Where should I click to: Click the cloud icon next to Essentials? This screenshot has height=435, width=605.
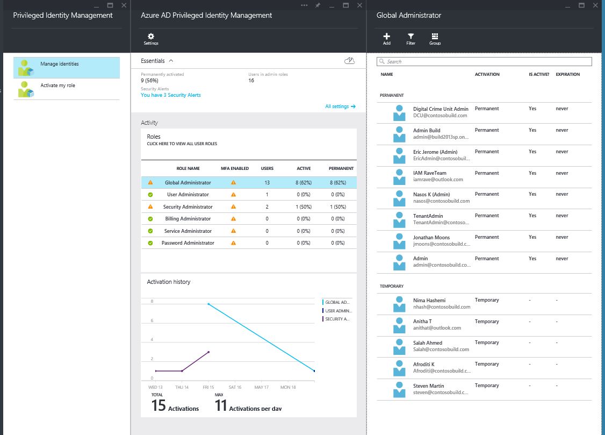350,61
